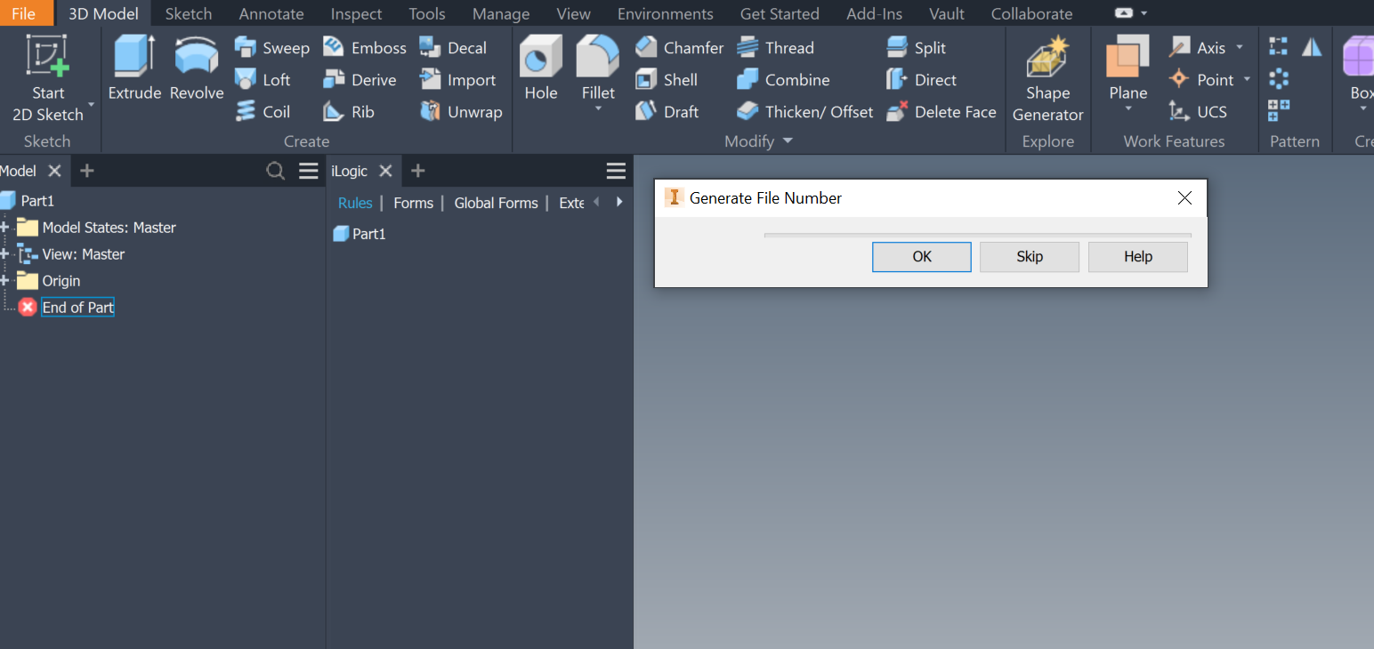Select the Hole tool
Image resolution: width=1374 pixels, height=649 pixels.
pos(540,67)
